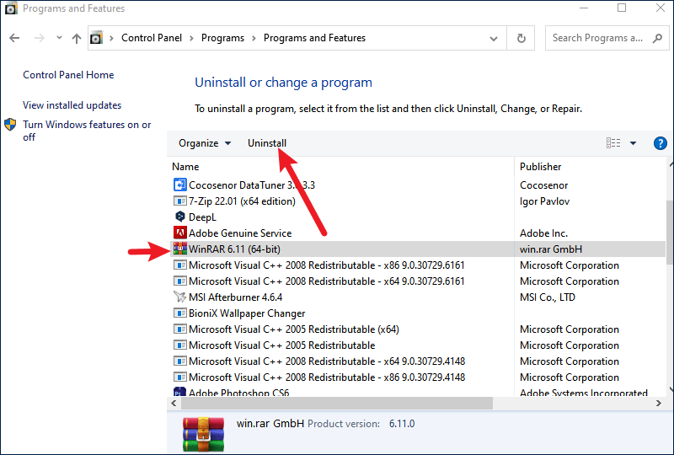
Task: Select Programs breadcrumb
Action: point(222,38)
